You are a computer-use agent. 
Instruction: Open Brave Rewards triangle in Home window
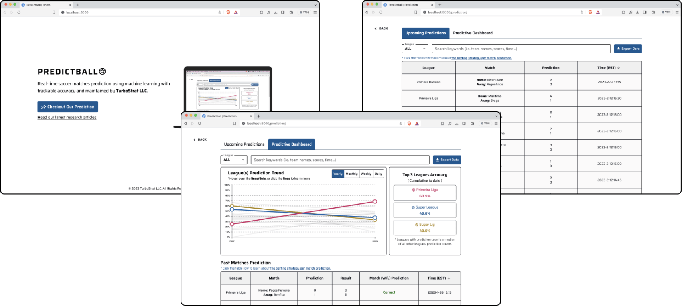coord(236,12)
